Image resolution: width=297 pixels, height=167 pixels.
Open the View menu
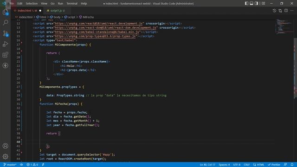click(x=44, y=3)
